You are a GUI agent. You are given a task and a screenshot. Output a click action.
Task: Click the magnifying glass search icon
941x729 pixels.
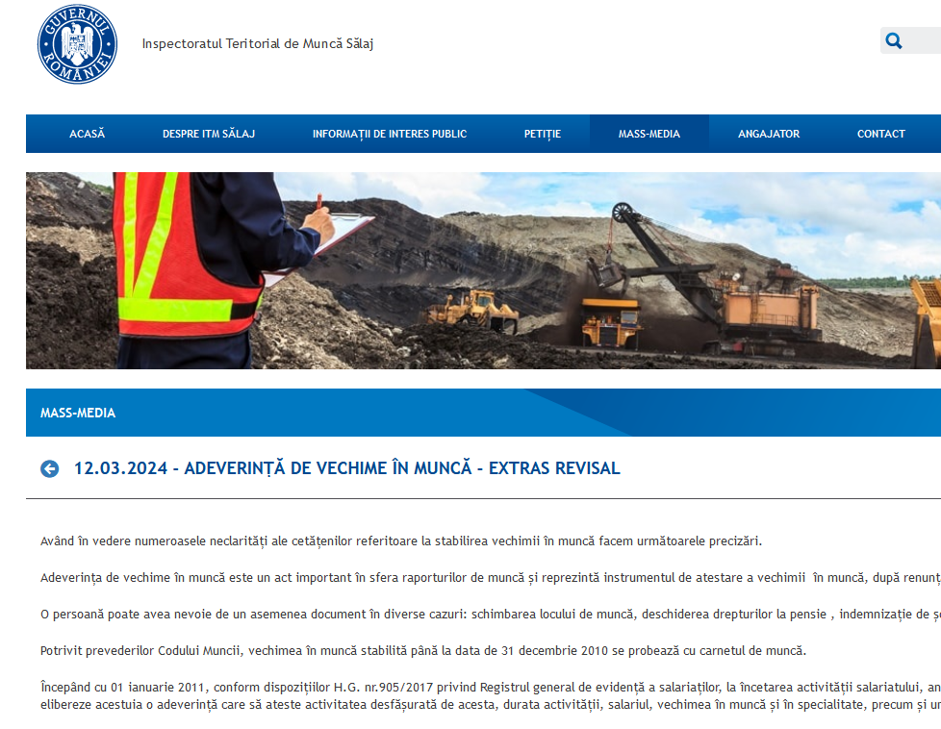click(894, 40)
